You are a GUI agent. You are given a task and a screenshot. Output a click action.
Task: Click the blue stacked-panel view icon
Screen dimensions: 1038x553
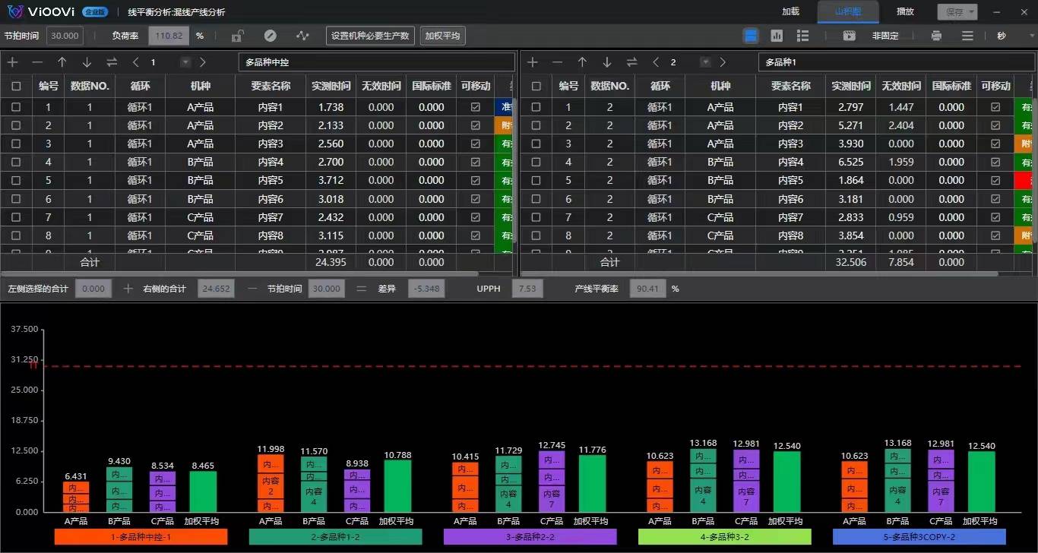[x=750, y=35]
